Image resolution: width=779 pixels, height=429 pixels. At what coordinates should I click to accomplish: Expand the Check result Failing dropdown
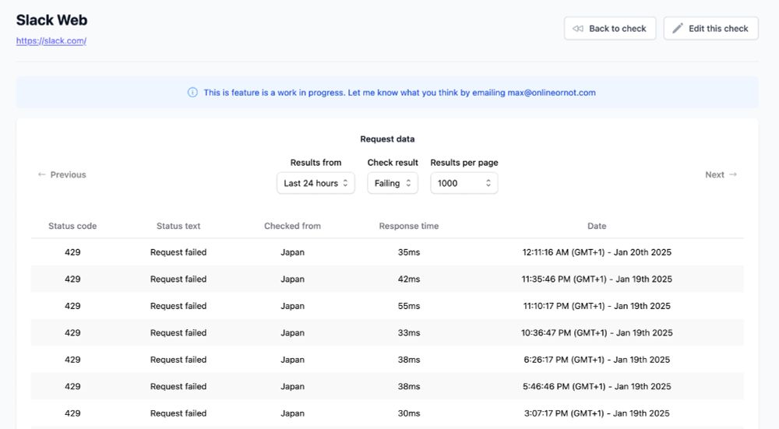coord(393,184)
